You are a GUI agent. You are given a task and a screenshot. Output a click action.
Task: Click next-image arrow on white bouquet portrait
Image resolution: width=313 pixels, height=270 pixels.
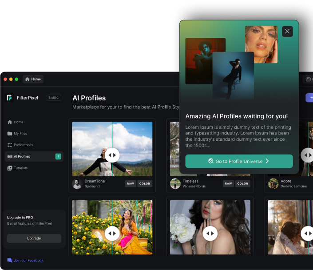click(x=242, y=228)
